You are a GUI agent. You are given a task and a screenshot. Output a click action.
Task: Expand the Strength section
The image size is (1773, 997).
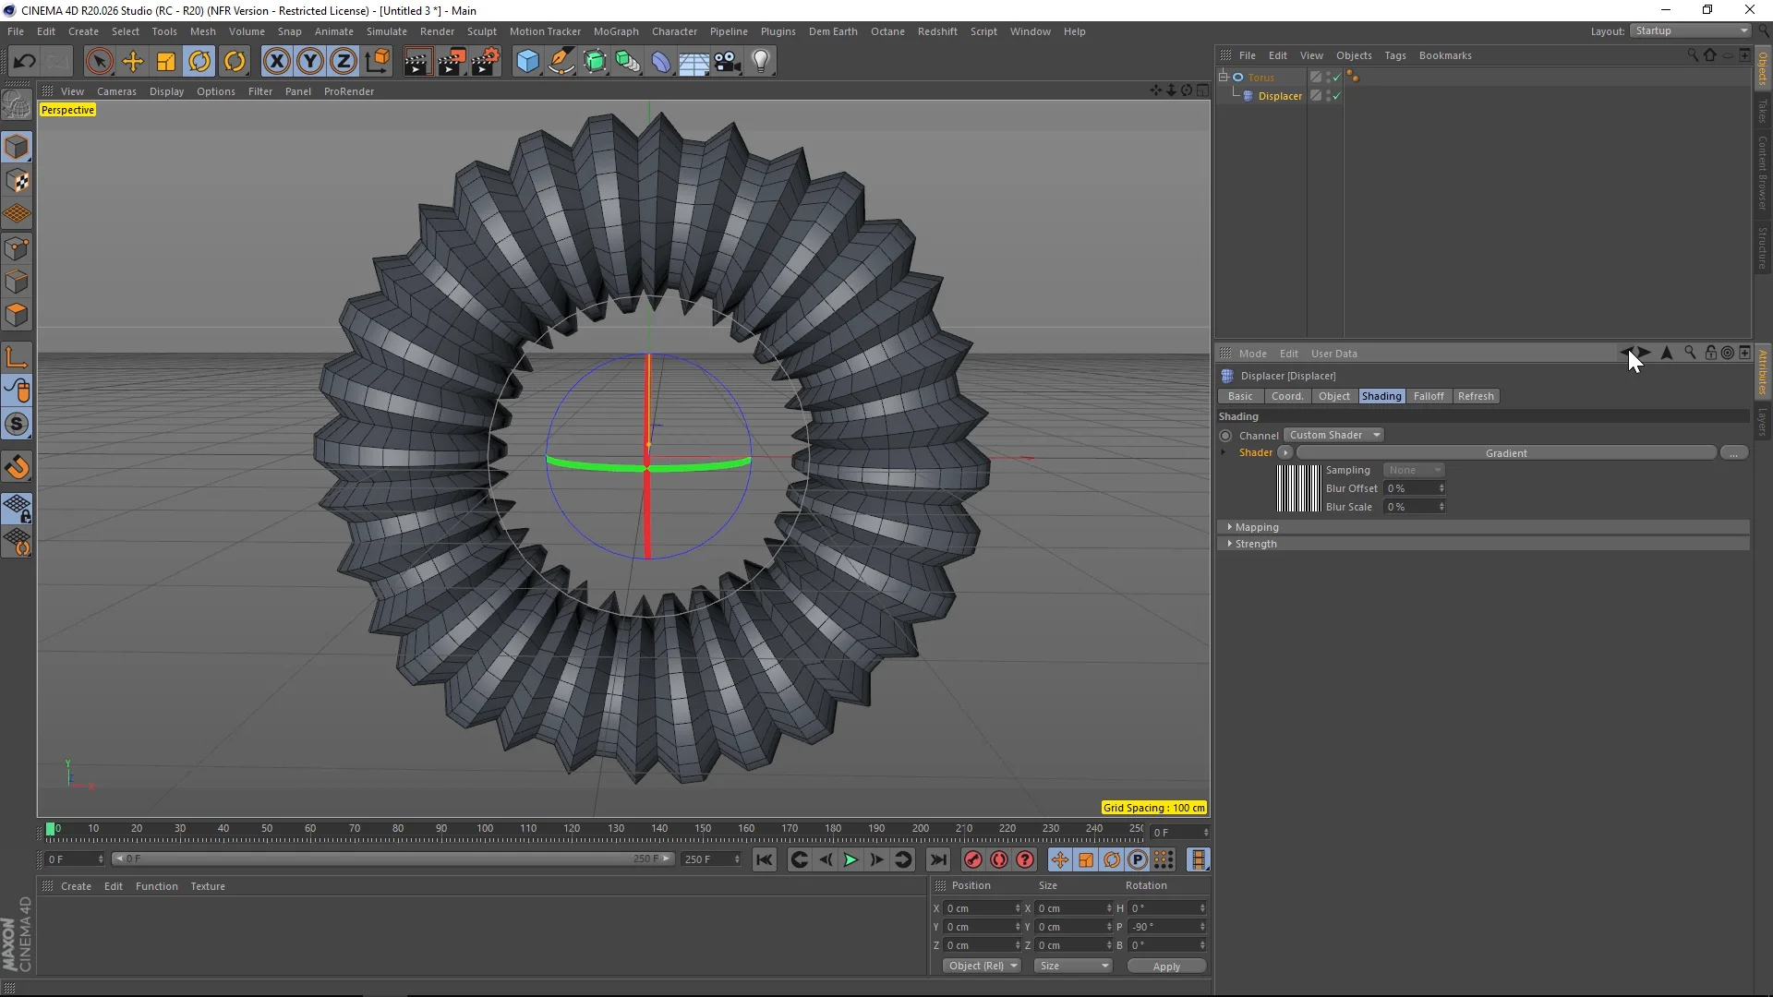pyautogui.click(x=1230, y=543)
